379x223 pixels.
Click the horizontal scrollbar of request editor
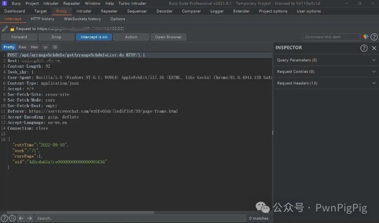[x=80, y=212]
